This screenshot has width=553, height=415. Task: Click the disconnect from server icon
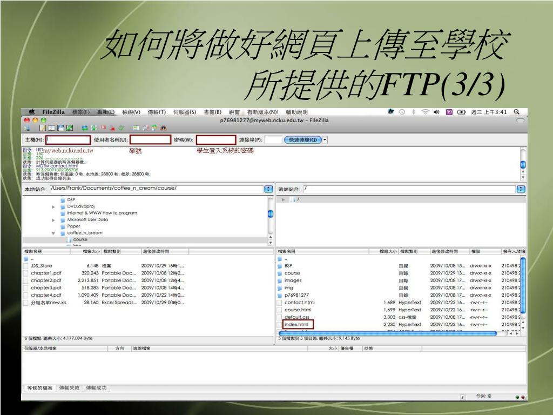point(112,128)
